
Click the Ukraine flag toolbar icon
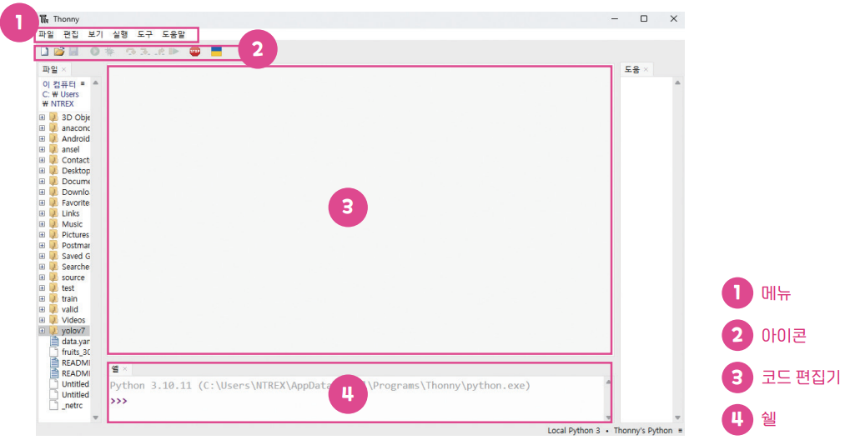click(216, 52)
